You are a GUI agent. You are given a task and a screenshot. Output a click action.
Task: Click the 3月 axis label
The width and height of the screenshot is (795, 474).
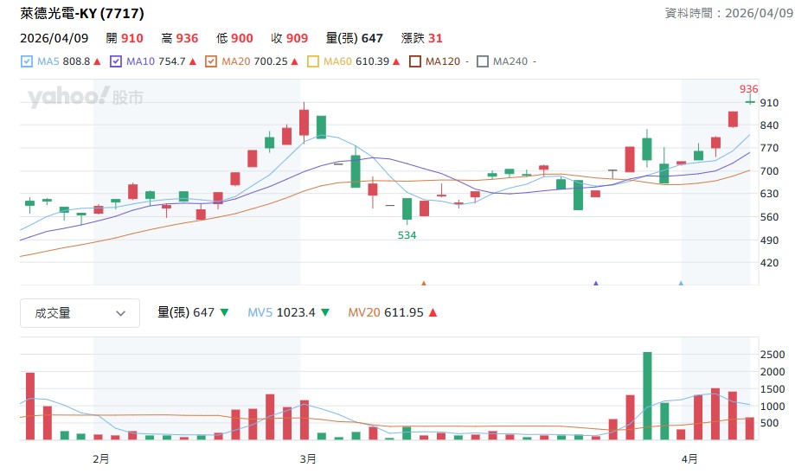(308, 458)
